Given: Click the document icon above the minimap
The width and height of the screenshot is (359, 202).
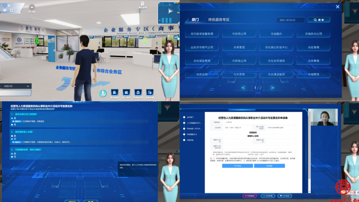Looking at the screenshot, I should click(143, 4).
